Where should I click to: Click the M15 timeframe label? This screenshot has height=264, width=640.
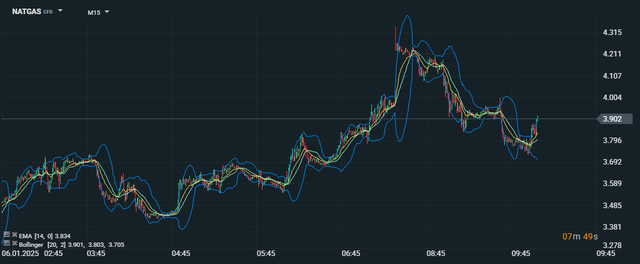click(93, 12)
